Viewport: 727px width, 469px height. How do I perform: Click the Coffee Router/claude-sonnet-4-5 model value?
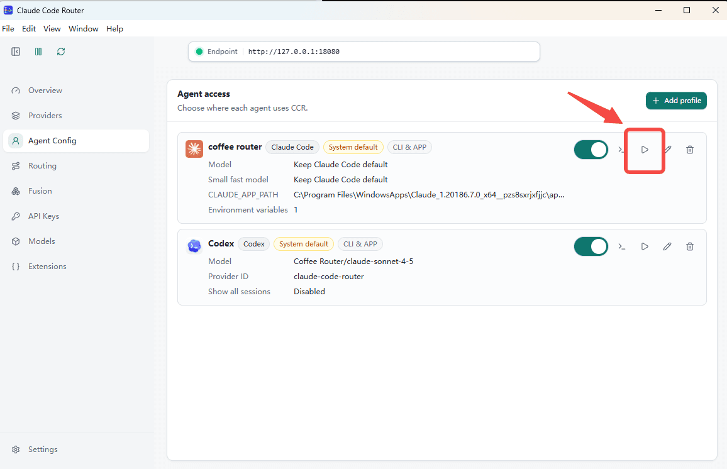(x=353, y=262)
